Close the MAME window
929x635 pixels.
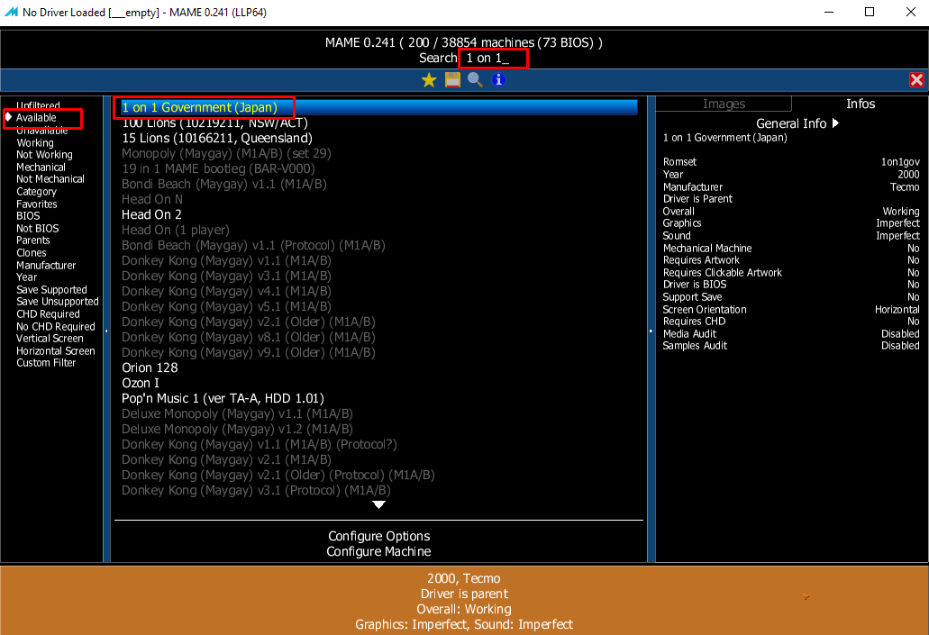(911, 12)
